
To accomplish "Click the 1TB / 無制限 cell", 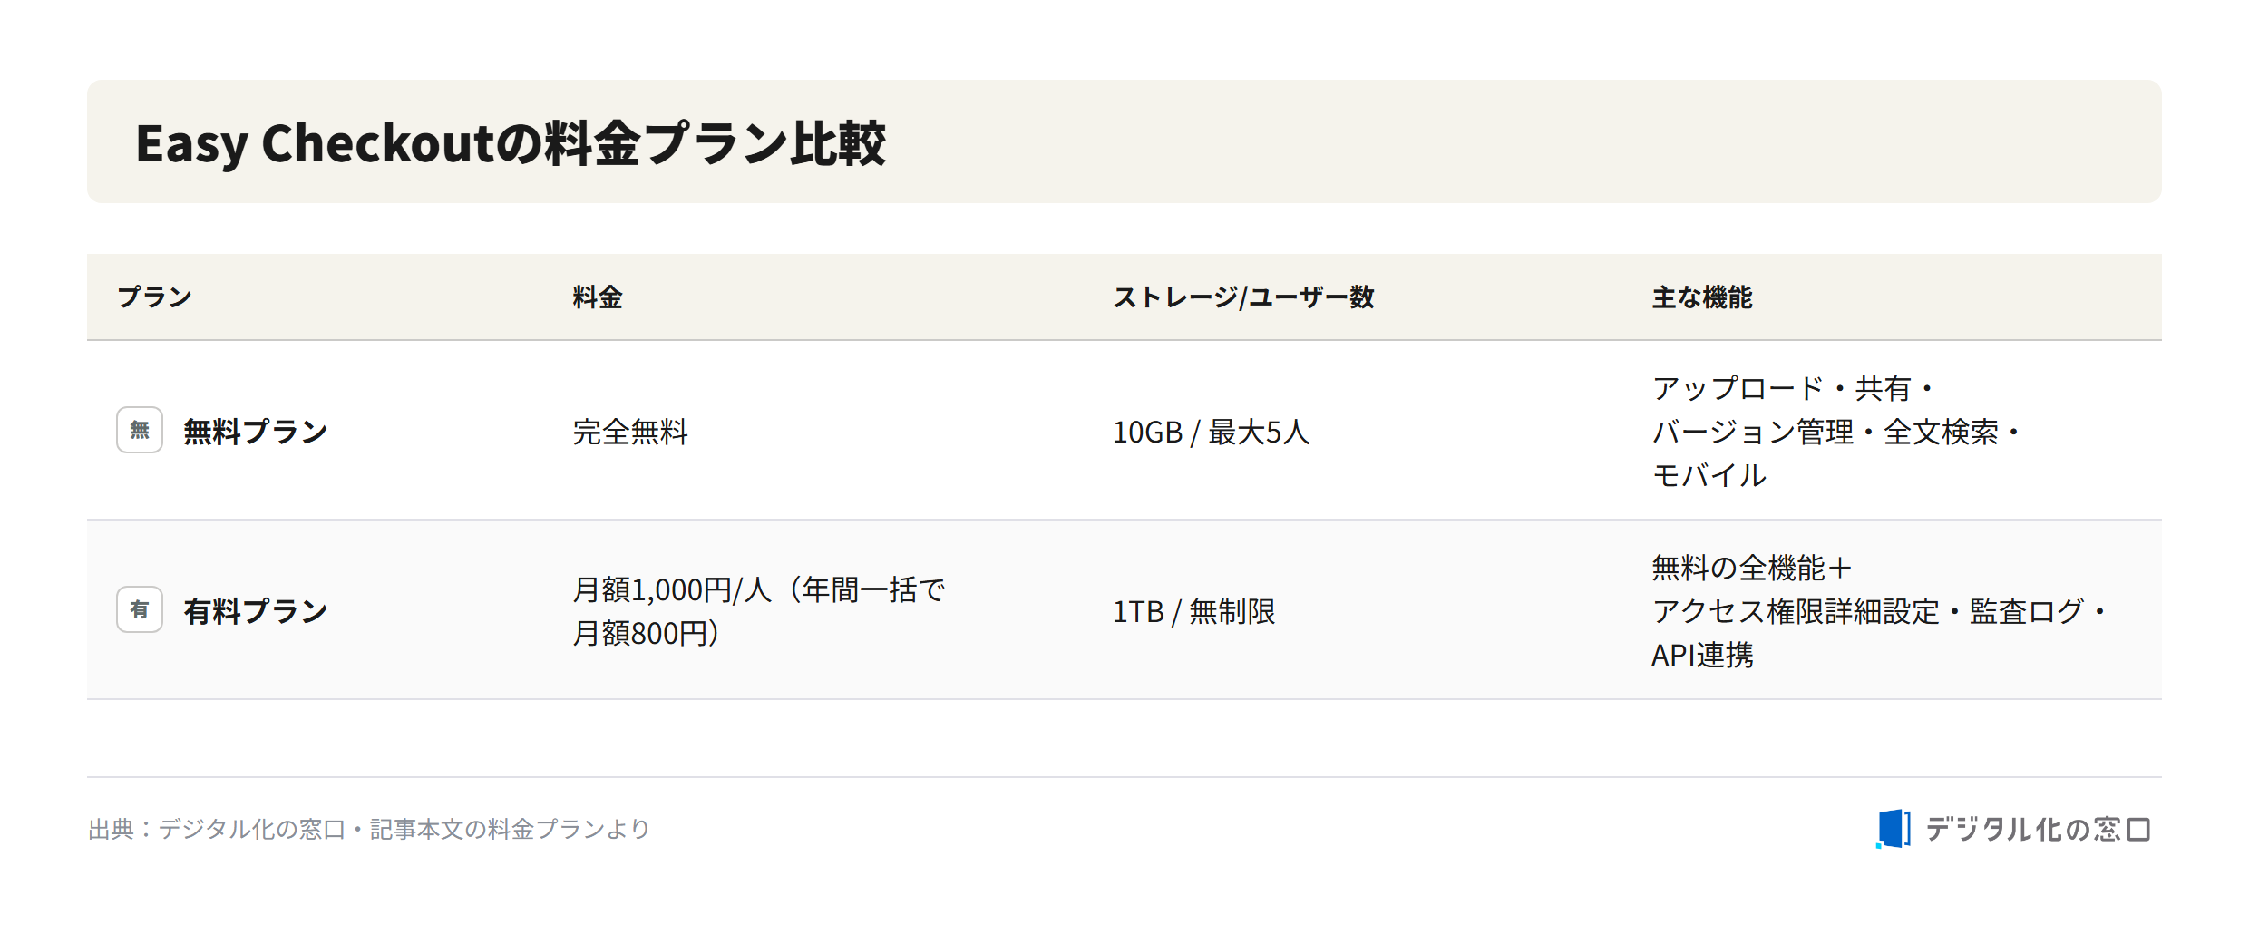I will 1193,611.
